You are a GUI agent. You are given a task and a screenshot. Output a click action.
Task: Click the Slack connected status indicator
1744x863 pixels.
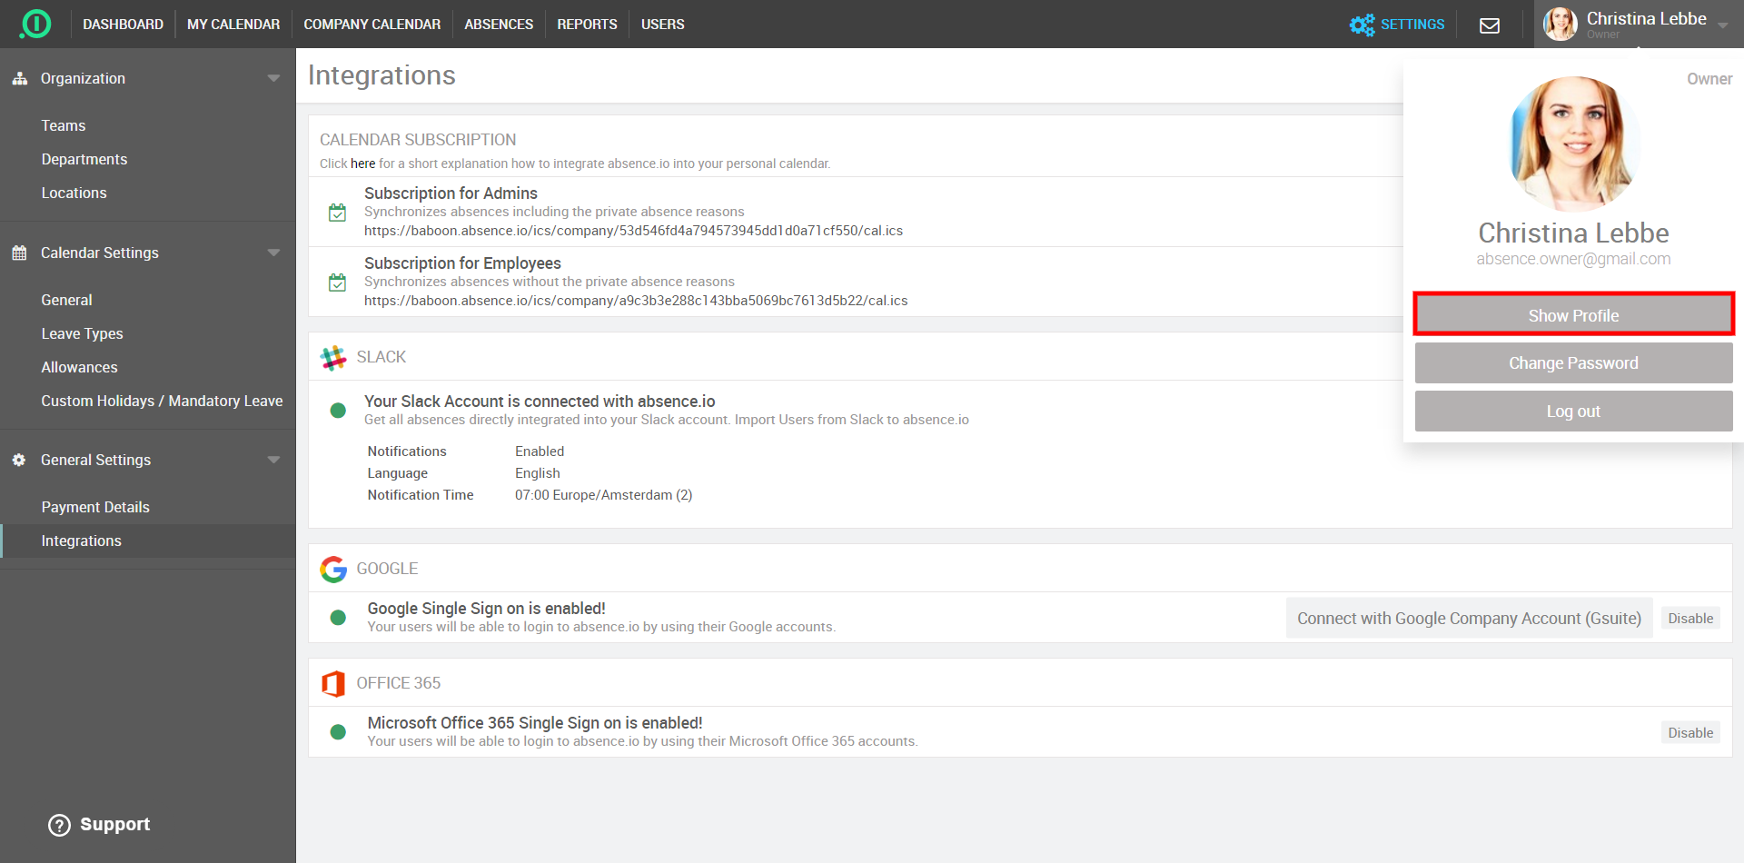point(338,411)
